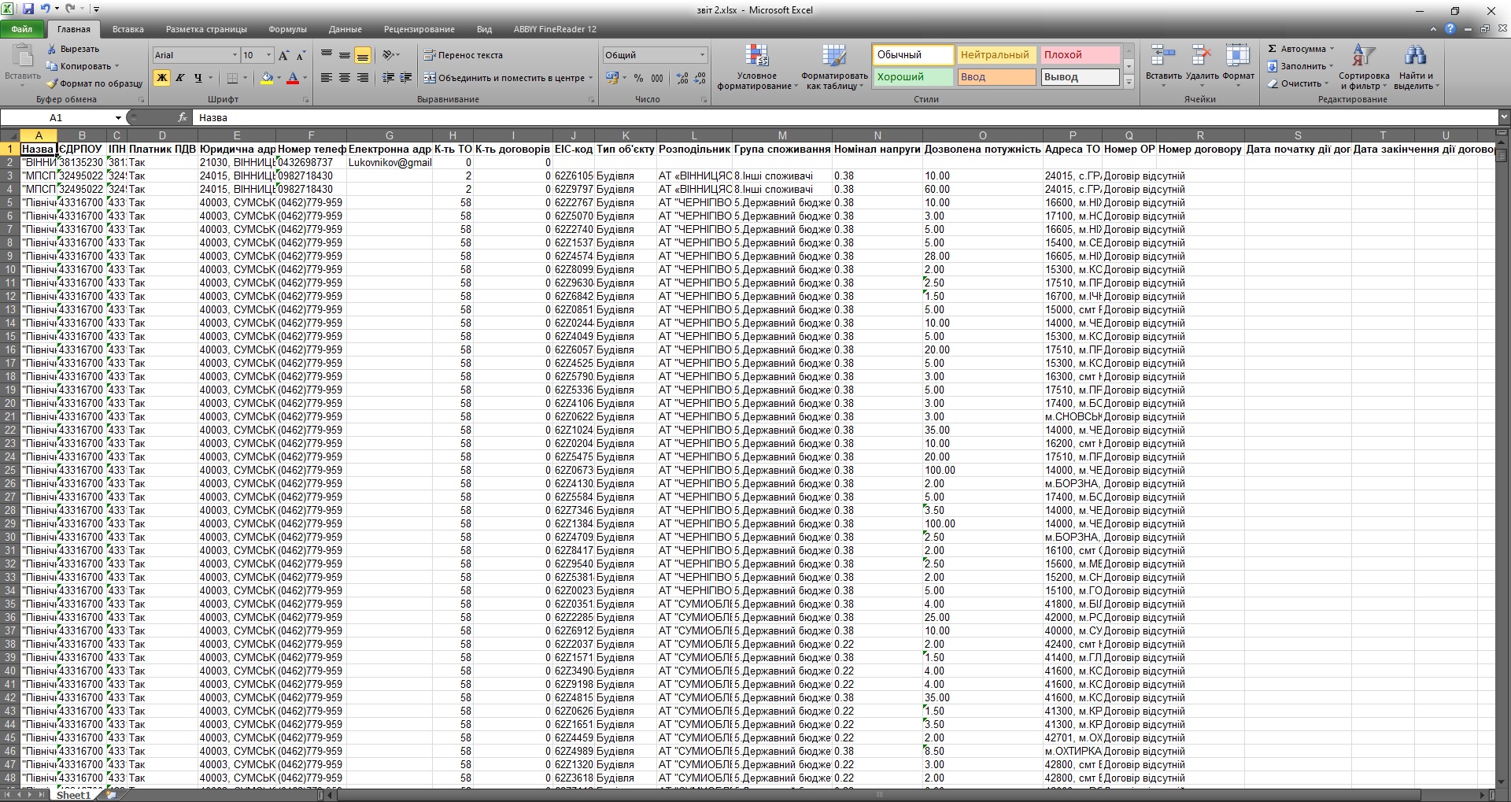Image resolution: width=1511 pixels, height=802 pixels.
Task: Toggle bold formatting button
Action: click(162, 78)
